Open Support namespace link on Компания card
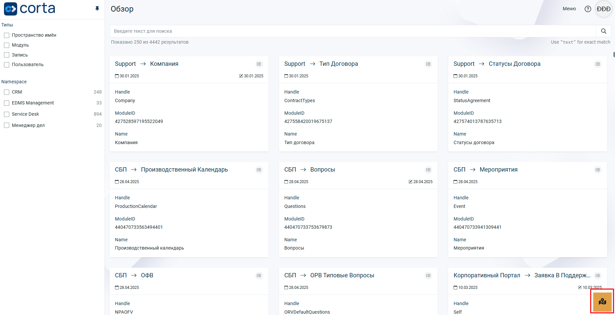615x315 pixels. pos(125,64)
